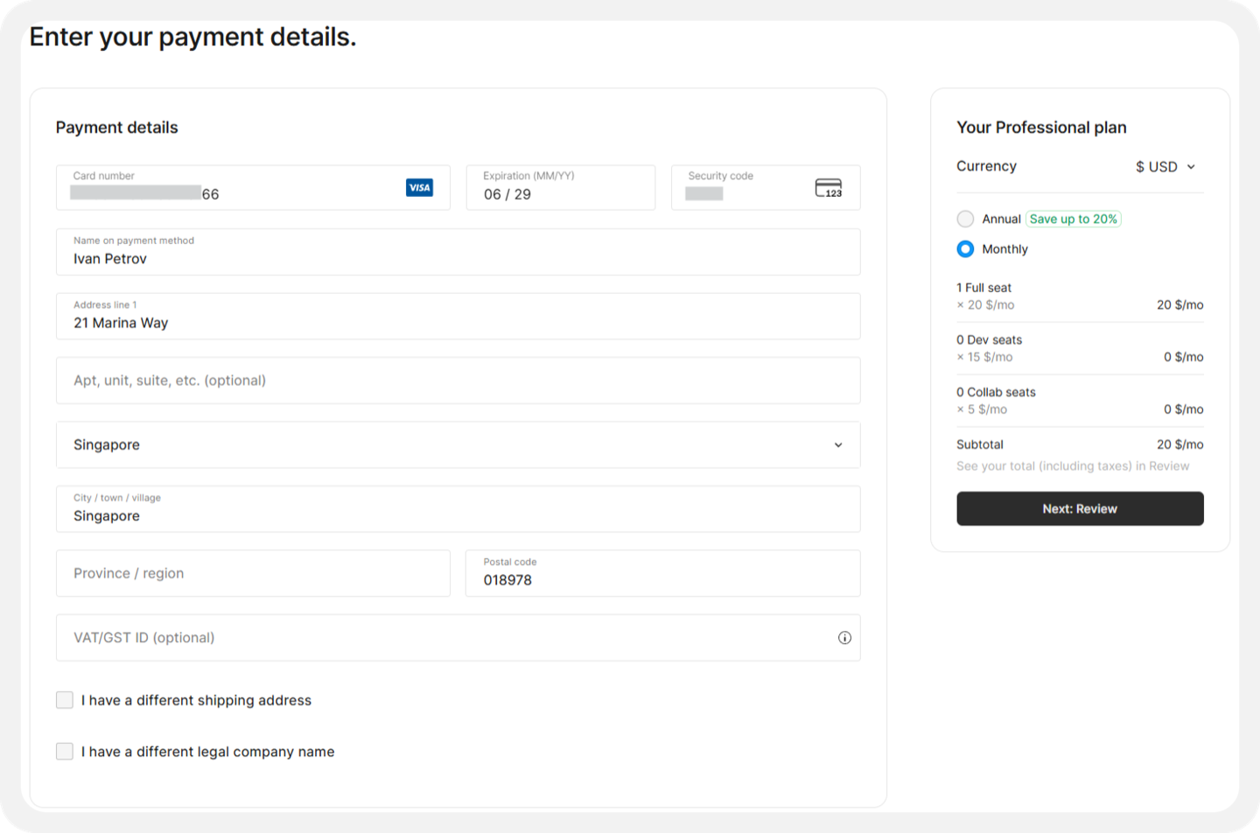Click the 'Your Professional plan' heading
The image size is (1260, 833).
tap(1041, 128)
